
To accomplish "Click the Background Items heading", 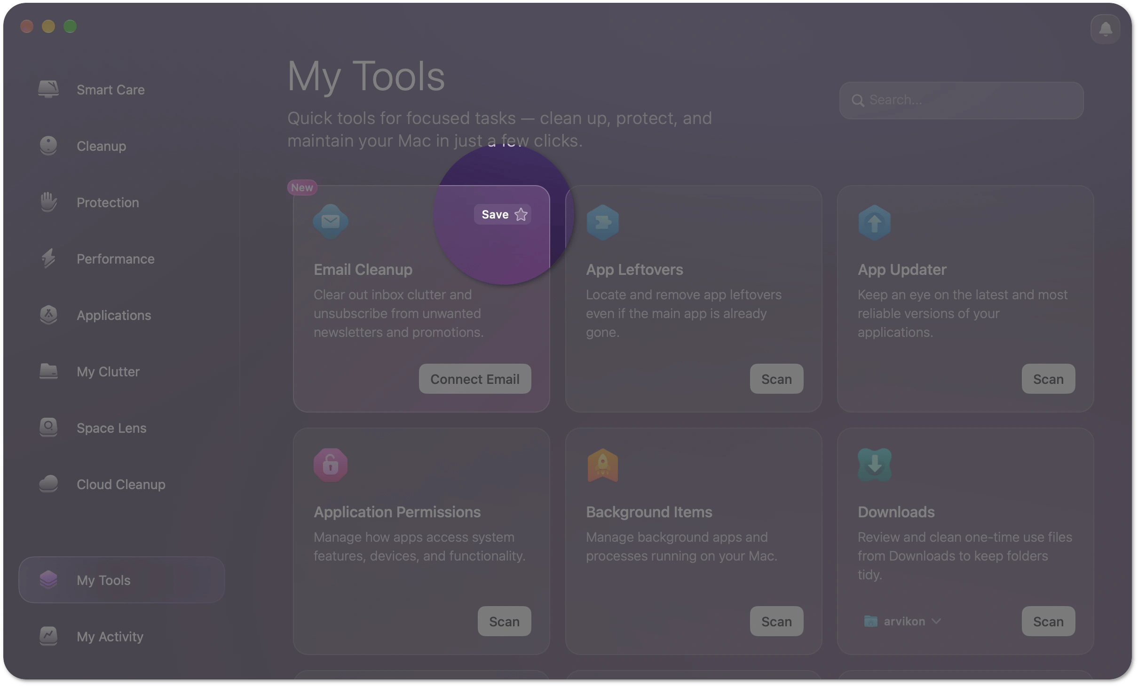I will pos(649,512).
